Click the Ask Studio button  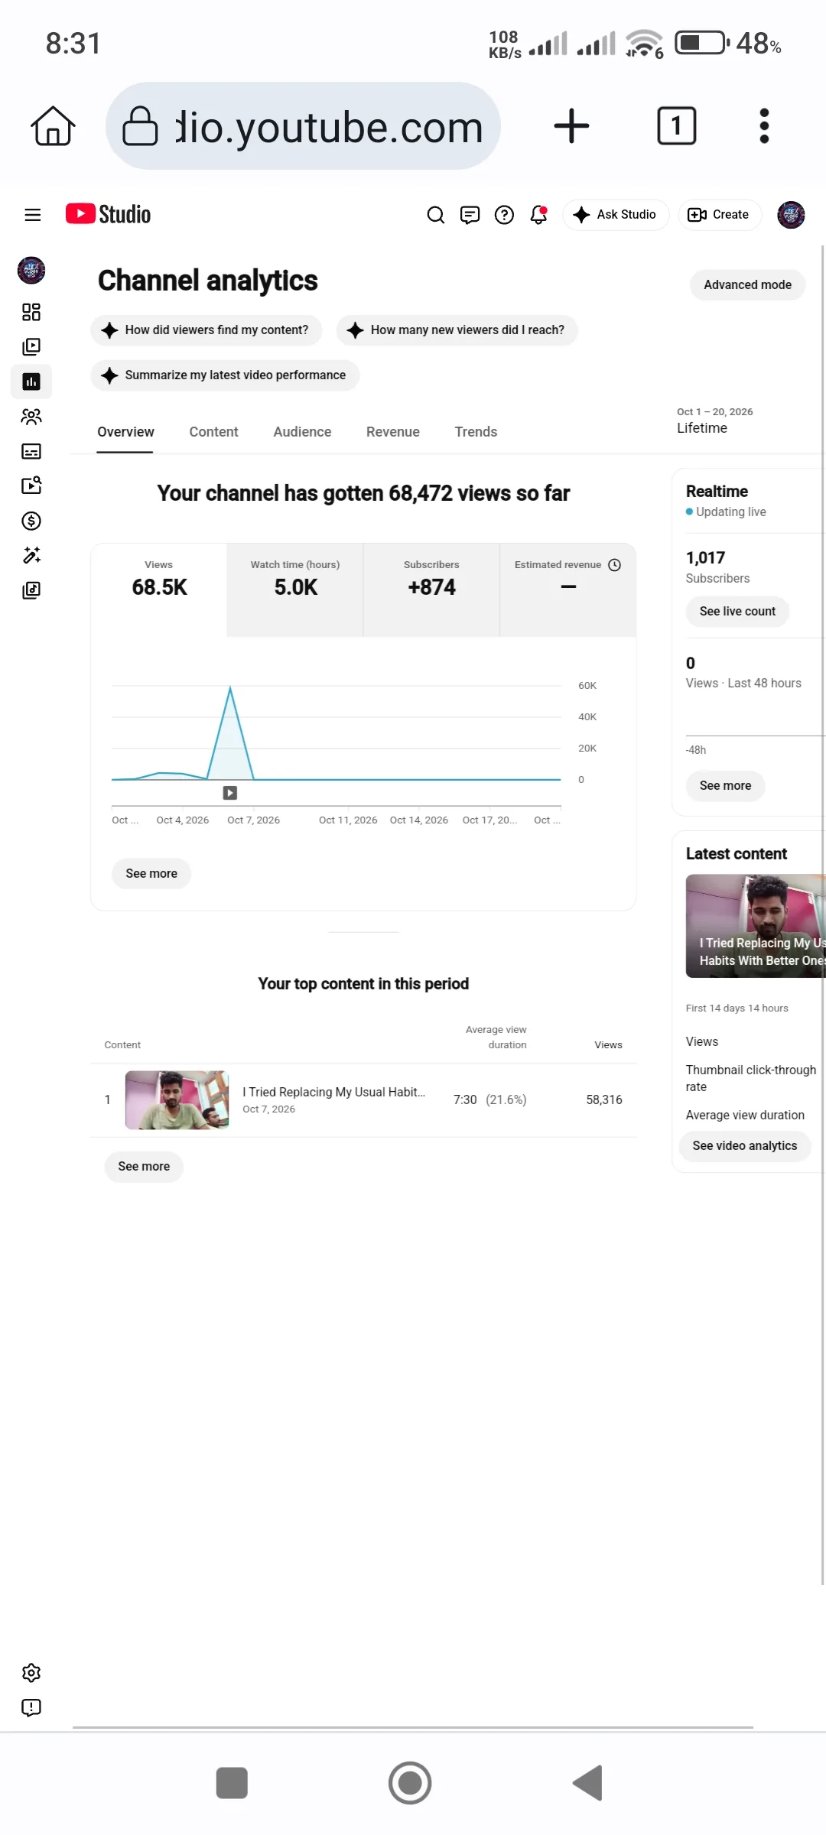pos(616,215)
